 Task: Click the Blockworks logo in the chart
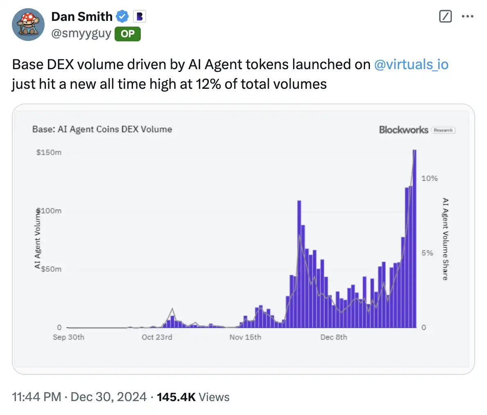(x=403, y=130)
